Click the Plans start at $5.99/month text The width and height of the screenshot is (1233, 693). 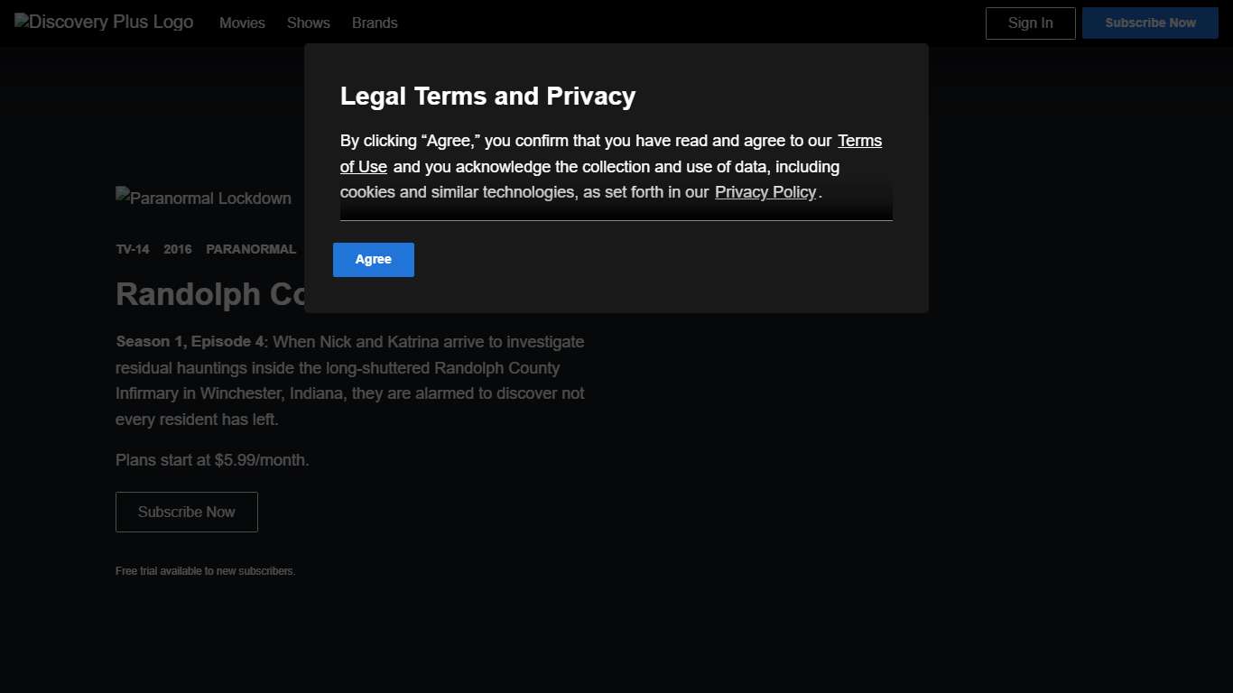[212, 460]
